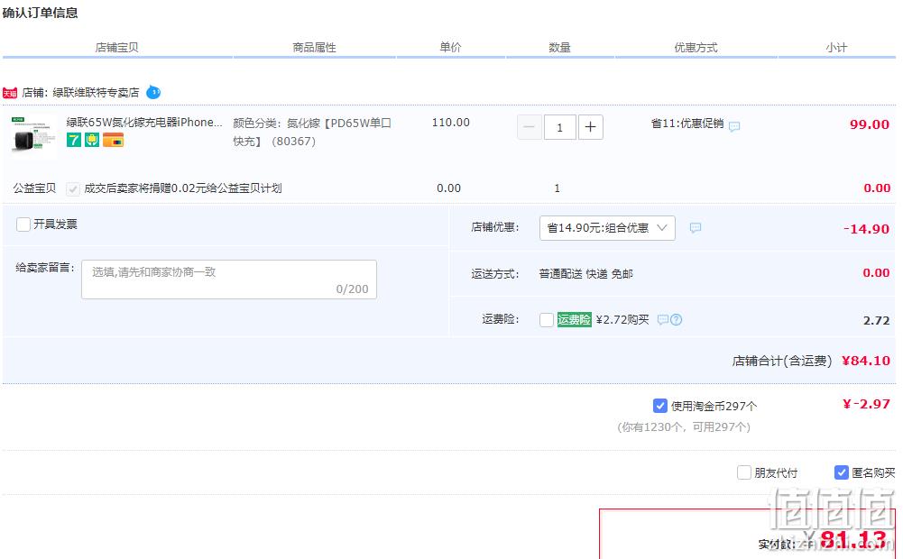This screenshot has width=903, height=559.
Task: Click speech bubble icon next to 省11:优惠促销
Action: (x=734, y=126)
